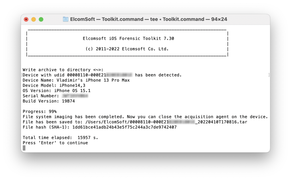Click the Progress: 99% status line
291x180 pixels.
coord(39,111)
